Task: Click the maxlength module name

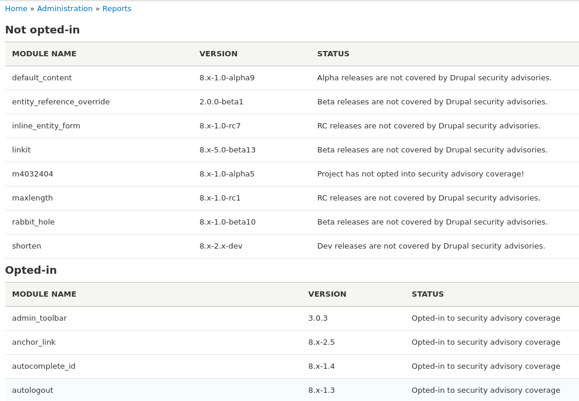Action: click(x=32, y=198)
